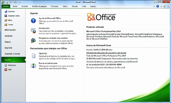Switch to the Equipo ribbon tab
Screen dimensions: 171x103
[93, 6]
